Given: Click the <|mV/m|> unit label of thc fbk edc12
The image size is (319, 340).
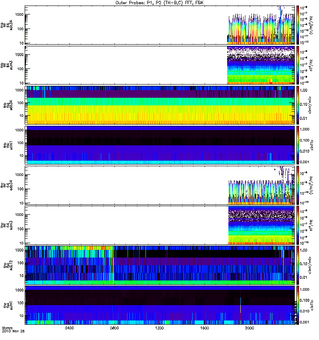Looking at the screenshot, I should [x=310, y=265].
